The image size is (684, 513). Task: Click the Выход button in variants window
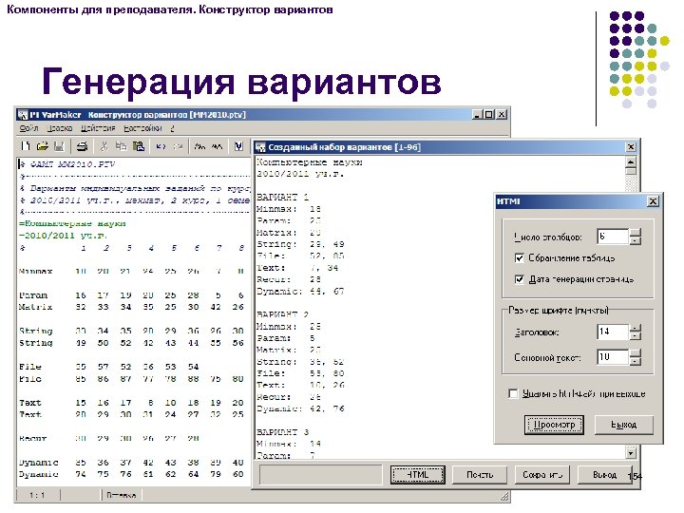coord(604,475)
